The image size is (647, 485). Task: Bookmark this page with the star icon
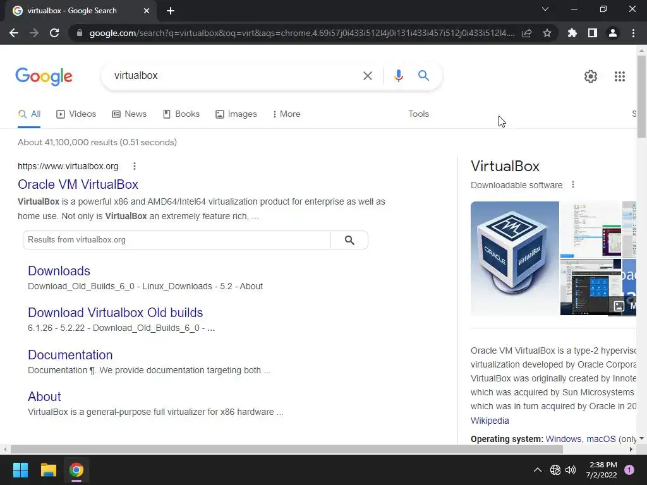click(547, 33)
